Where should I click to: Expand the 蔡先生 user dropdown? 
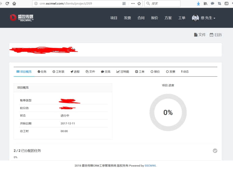(x=208, y=18)
